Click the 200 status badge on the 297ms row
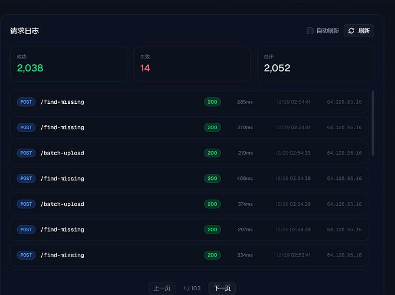The image size is (395, 295). (x=212, y=230)
